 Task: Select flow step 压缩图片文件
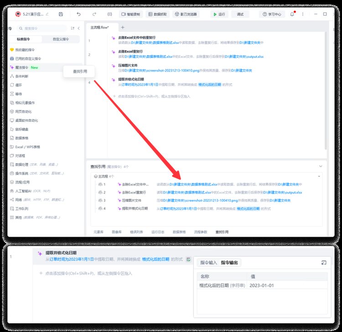tap(128, 65)
